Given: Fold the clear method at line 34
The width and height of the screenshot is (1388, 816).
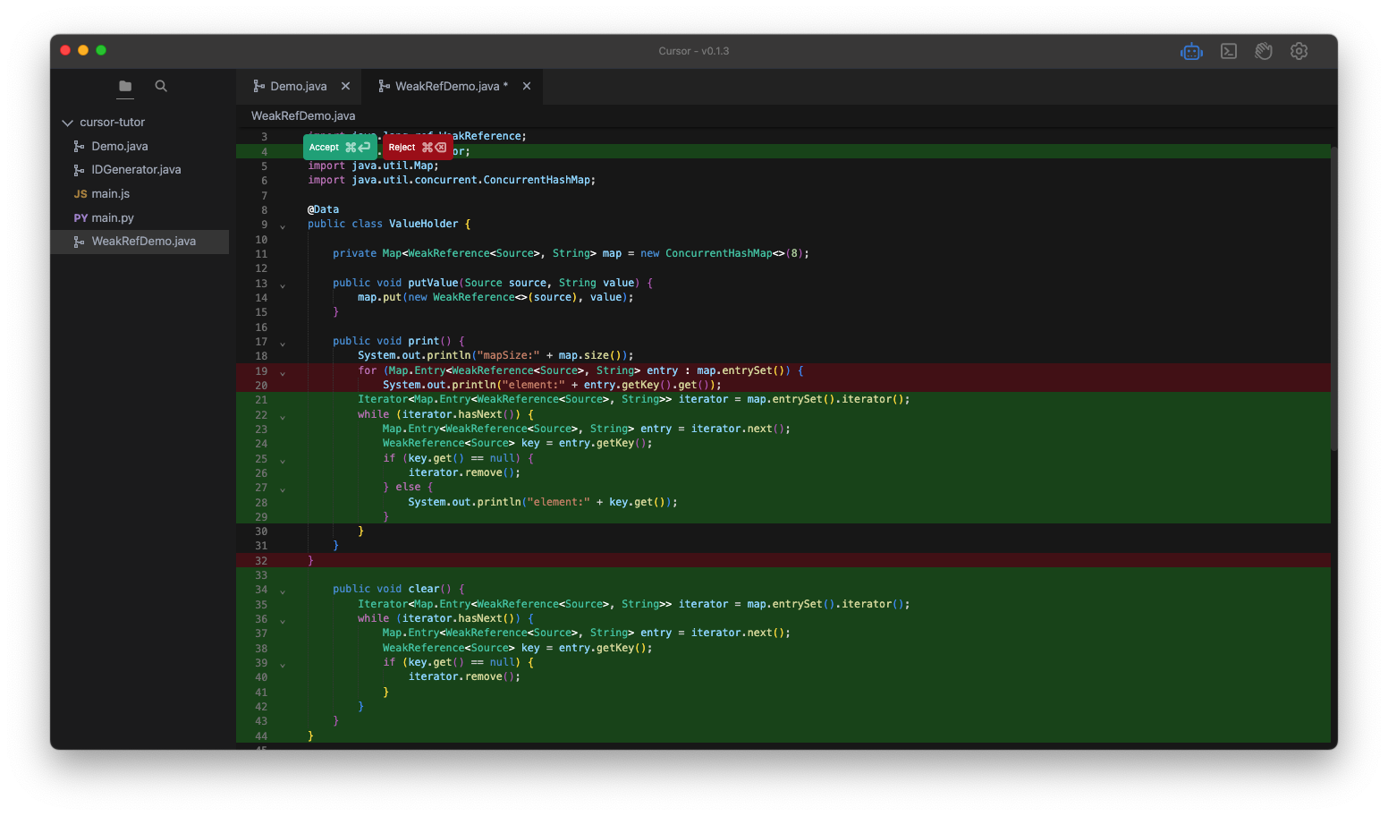Looking at the screenshot, I should (x=283, y=591).
